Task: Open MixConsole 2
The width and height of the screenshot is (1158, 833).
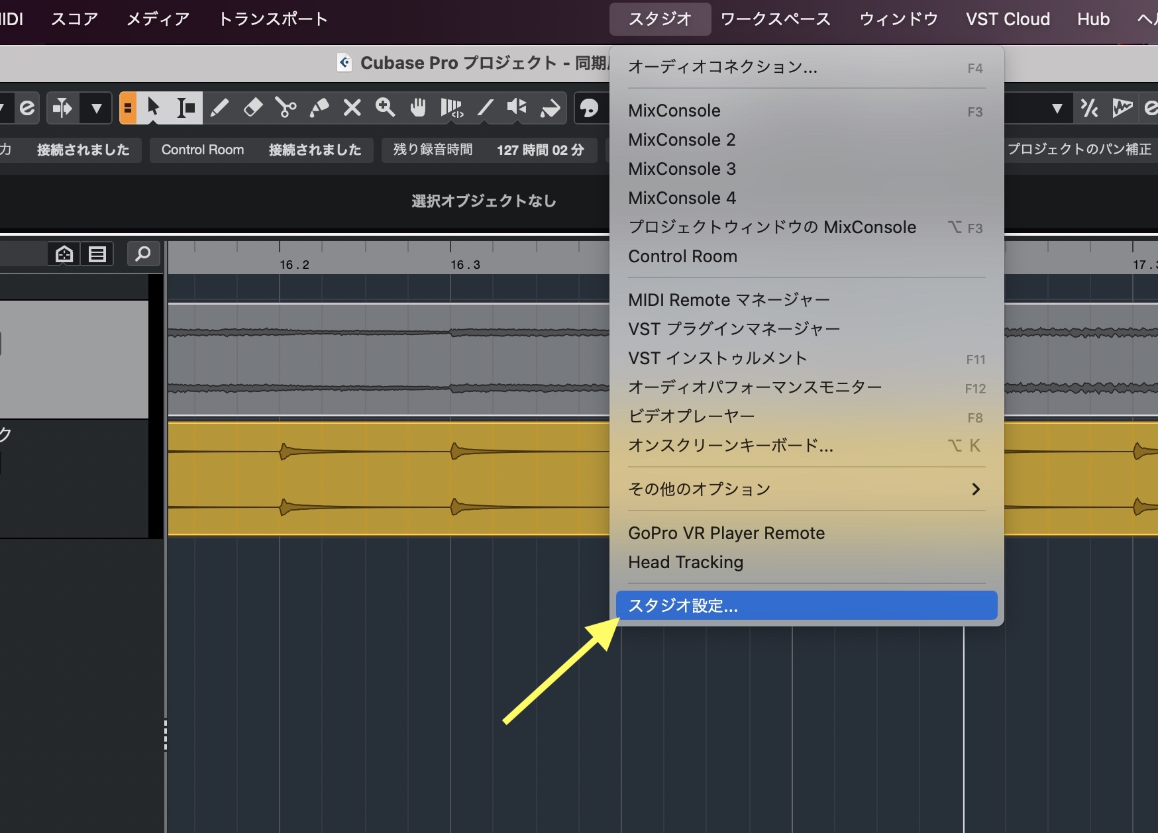Action: (x=806, y=140)
